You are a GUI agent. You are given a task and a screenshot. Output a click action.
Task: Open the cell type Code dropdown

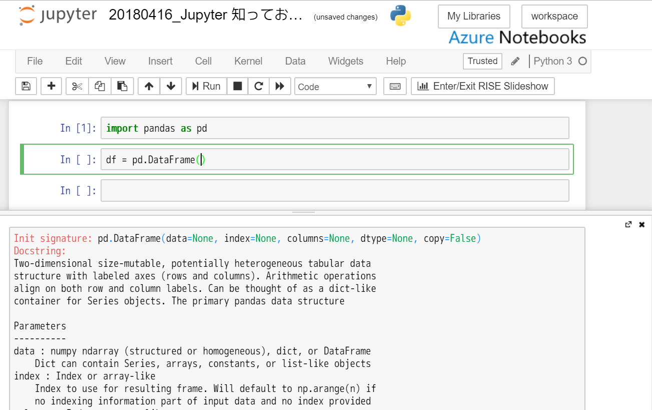click(x=335, y=86)
